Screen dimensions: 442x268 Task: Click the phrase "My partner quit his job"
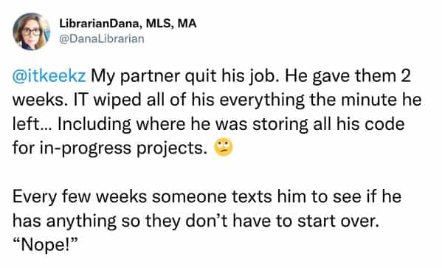184,77
